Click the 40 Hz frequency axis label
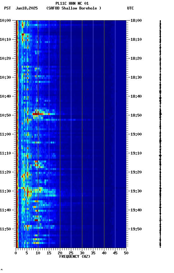The image size is (174, 273). [104, 253]
